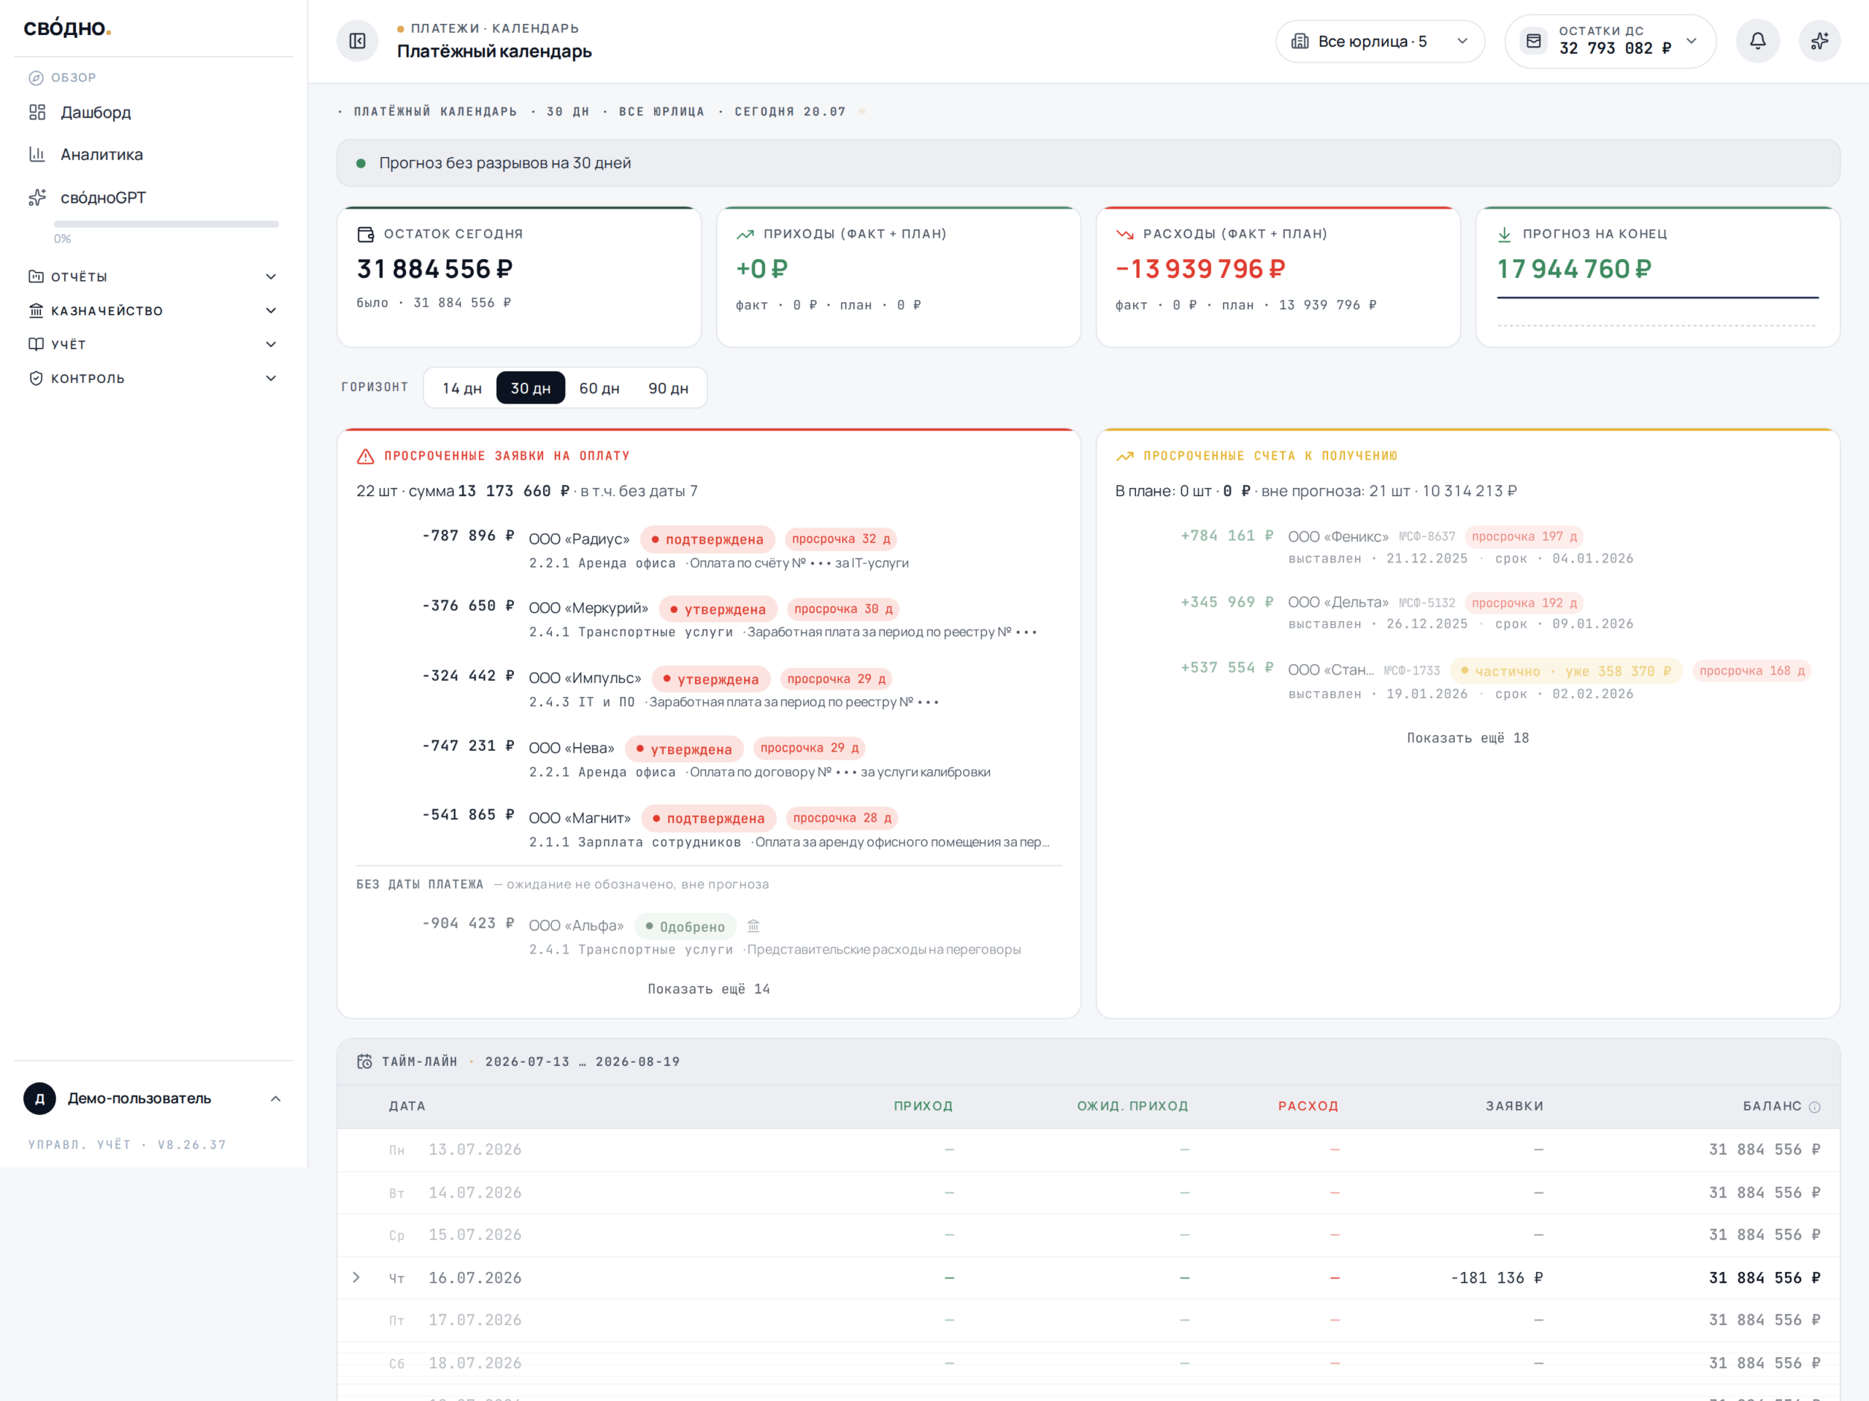
Task: Open Аналитика page
Action: tap(101, 155)
